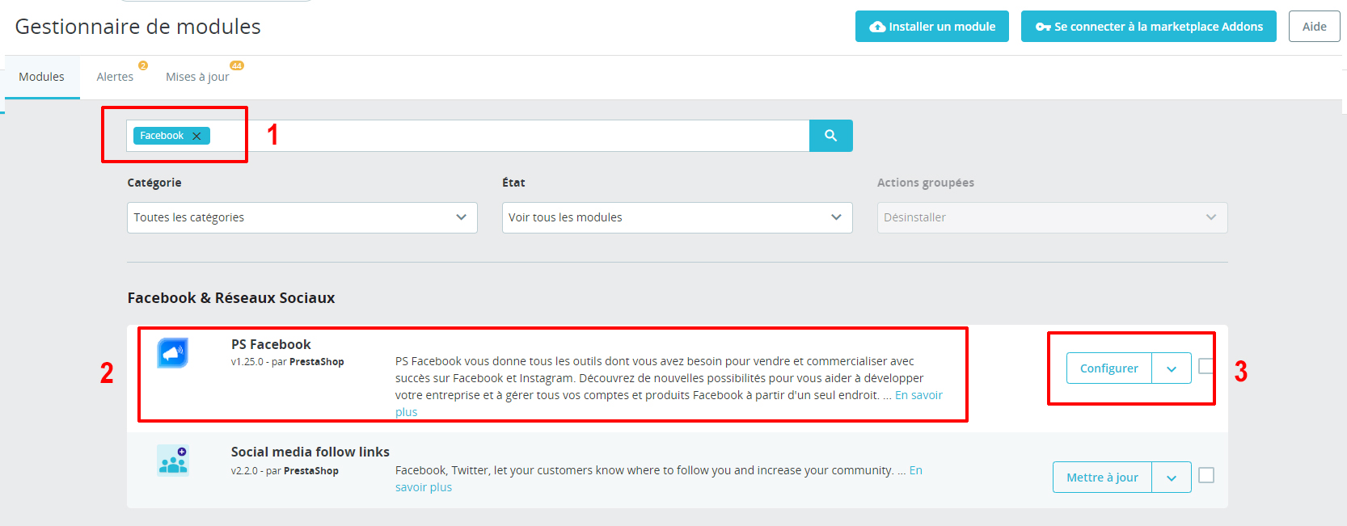Click the key icon on marketplace Addons button
The image size is (1347, 526).
click(1043, 27)
